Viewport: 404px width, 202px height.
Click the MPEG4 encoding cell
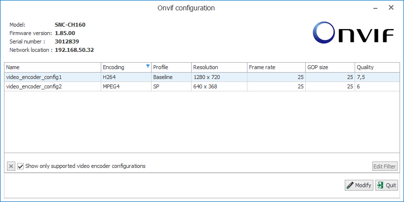pyautogui.click(x=126, y=86)
